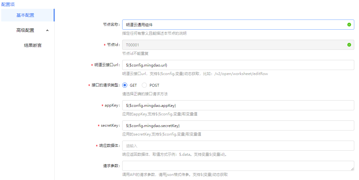This screenshot has width=359, height=180.
Task: Click the disabled 节点Id field showing T00001
Action: click(x=234, y=45)
